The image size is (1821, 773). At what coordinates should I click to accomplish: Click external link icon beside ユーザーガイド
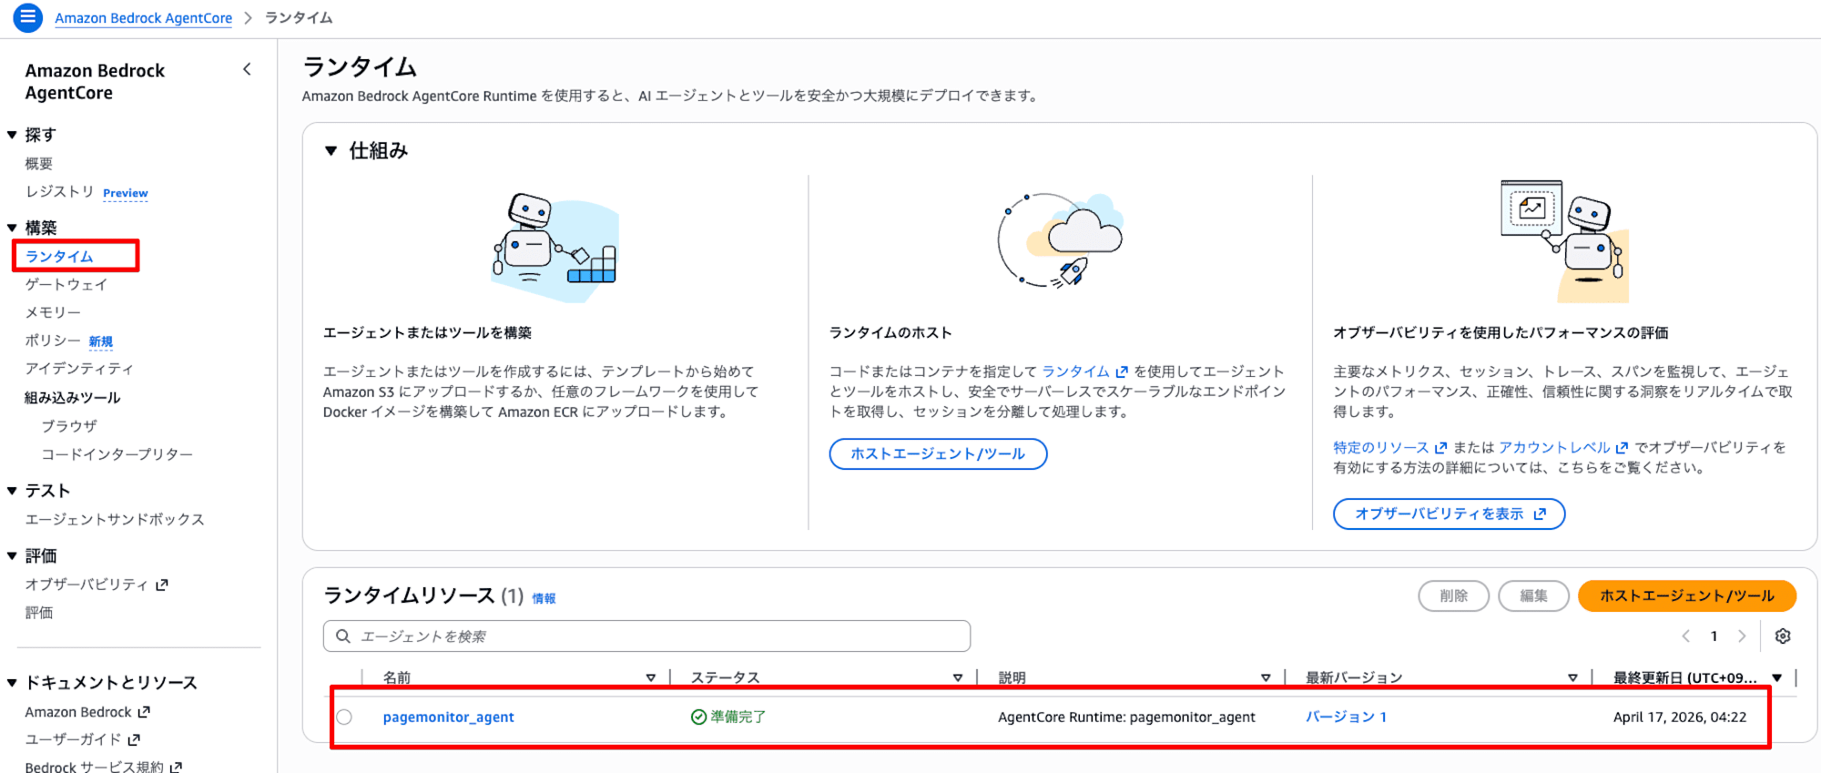(x=134, y=739)
